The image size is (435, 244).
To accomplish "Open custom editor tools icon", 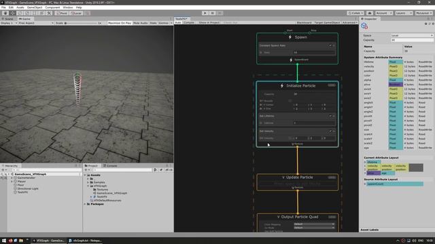I will pos(49,13).
